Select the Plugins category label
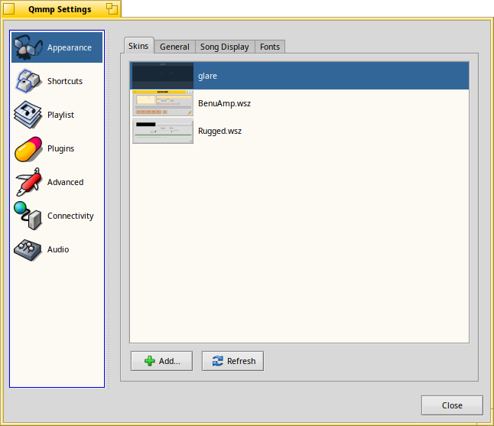Screen dimensions: 494x426 pos(61,148)
